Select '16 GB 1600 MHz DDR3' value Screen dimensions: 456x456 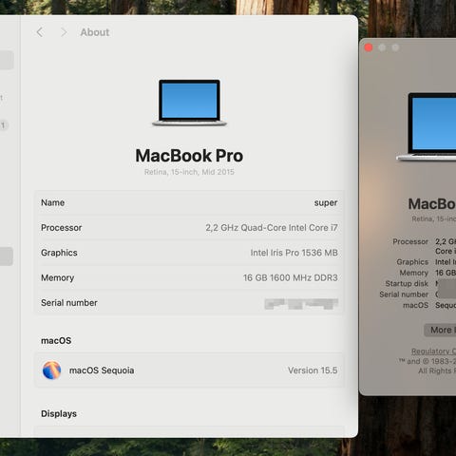point(290,277)
